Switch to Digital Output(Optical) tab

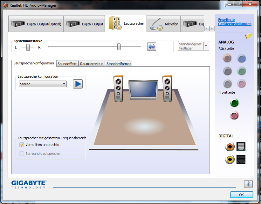pyautogui.click(x=36, y=24)
